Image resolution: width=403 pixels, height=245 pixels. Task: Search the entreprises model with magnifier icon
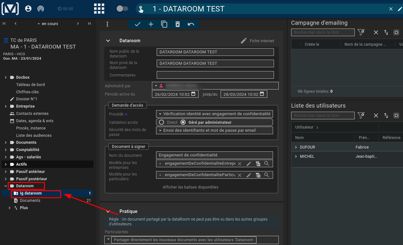(267, 163)
